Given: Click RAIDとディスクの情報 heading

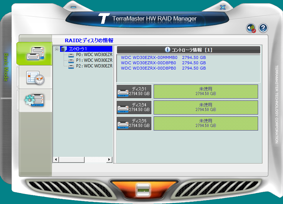Looking at the screenshot, I should pos(89,40).
